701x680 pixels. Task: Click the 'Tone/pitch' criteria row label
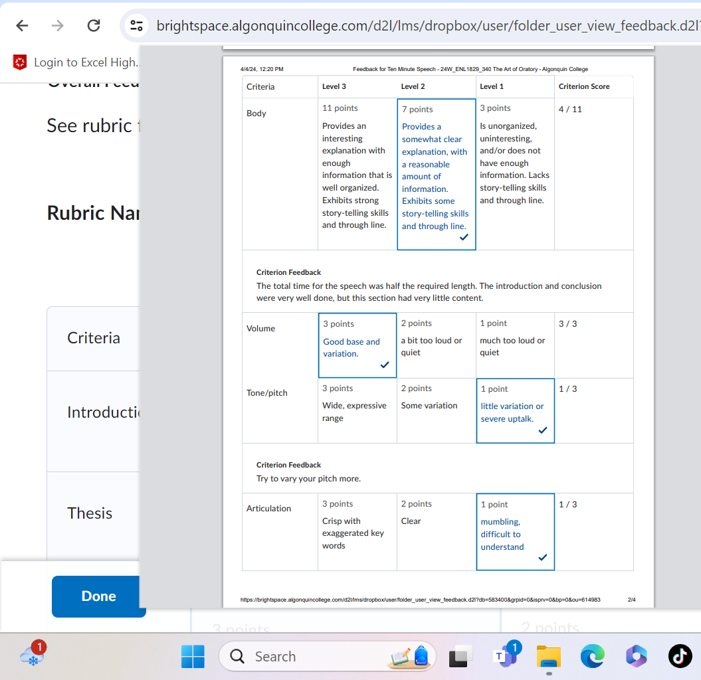(267, 392)
